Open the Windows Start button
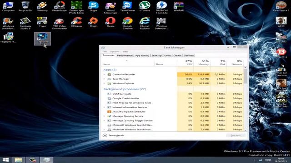Screen dimensions: 291x163 pyautogui.click(x=5, y=160)
